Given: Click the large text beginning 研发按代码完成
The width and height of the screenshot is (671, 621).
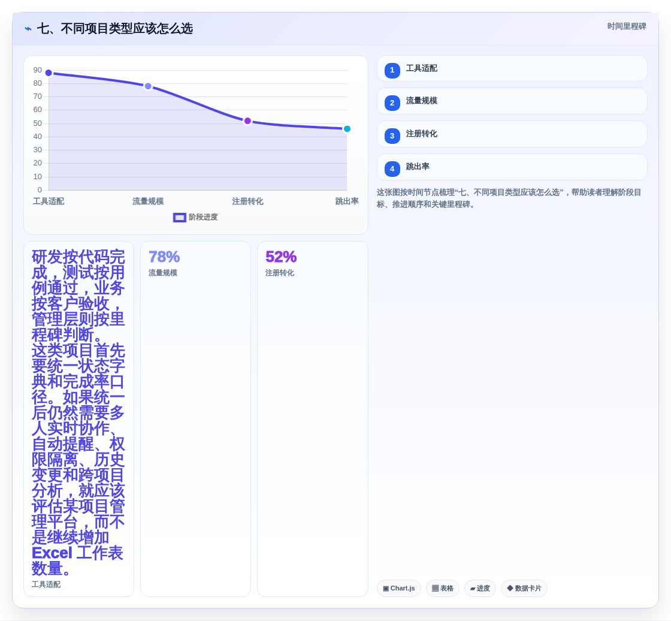Looking at the screenshot, I should click(x=78, y=413).
